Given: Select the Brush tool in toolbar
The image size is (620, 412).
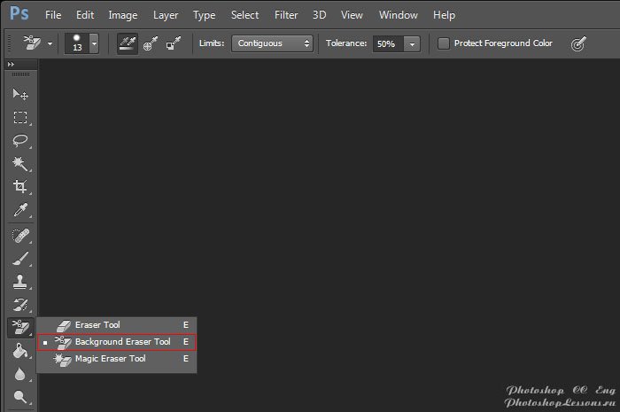Looking at the screenshot, I should click(19, 259).
